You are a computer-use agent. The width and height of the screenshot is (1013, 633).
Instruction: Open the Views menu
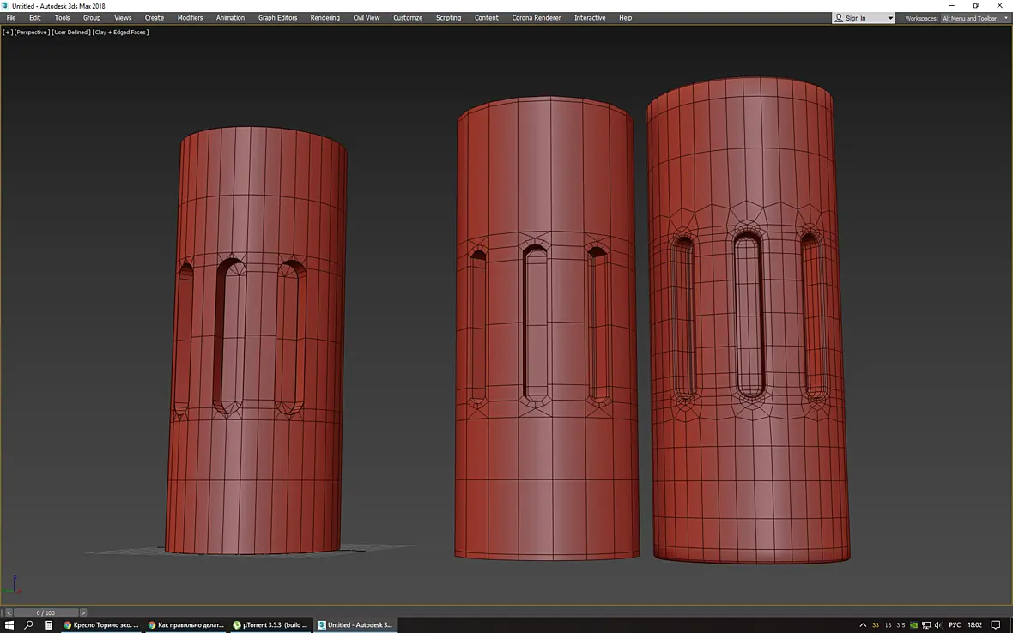click(x=123, y=18)
